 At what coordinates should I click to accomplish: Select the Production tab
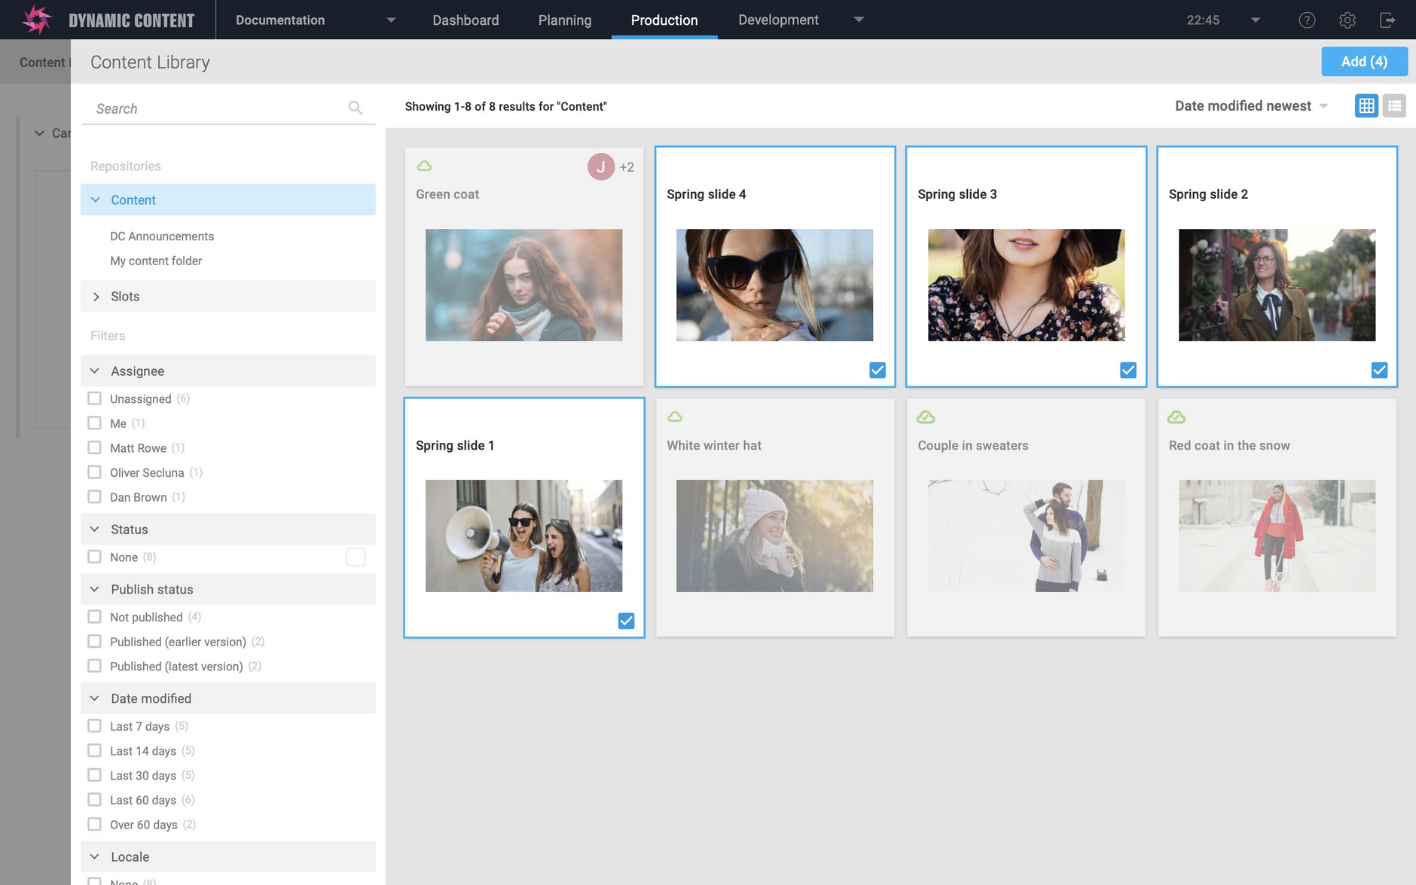coord(664,20)
